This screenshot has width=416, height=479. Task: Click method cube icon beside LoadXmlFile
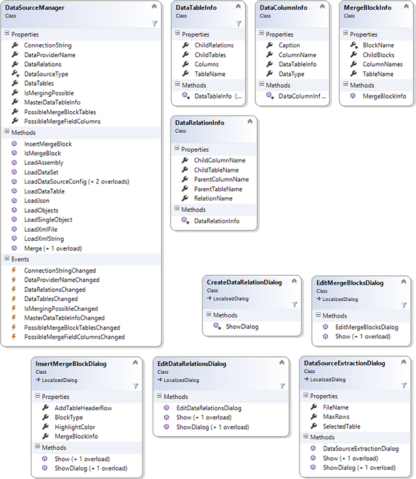click(14, 229)
